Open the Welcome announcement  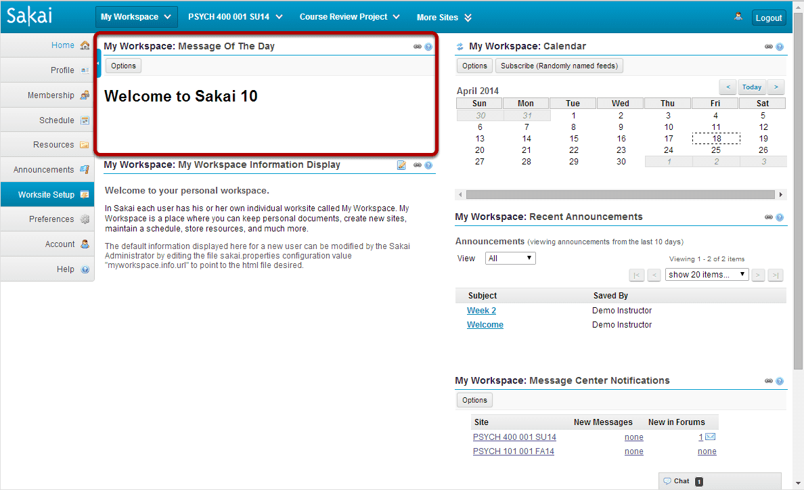coord(485,325)
